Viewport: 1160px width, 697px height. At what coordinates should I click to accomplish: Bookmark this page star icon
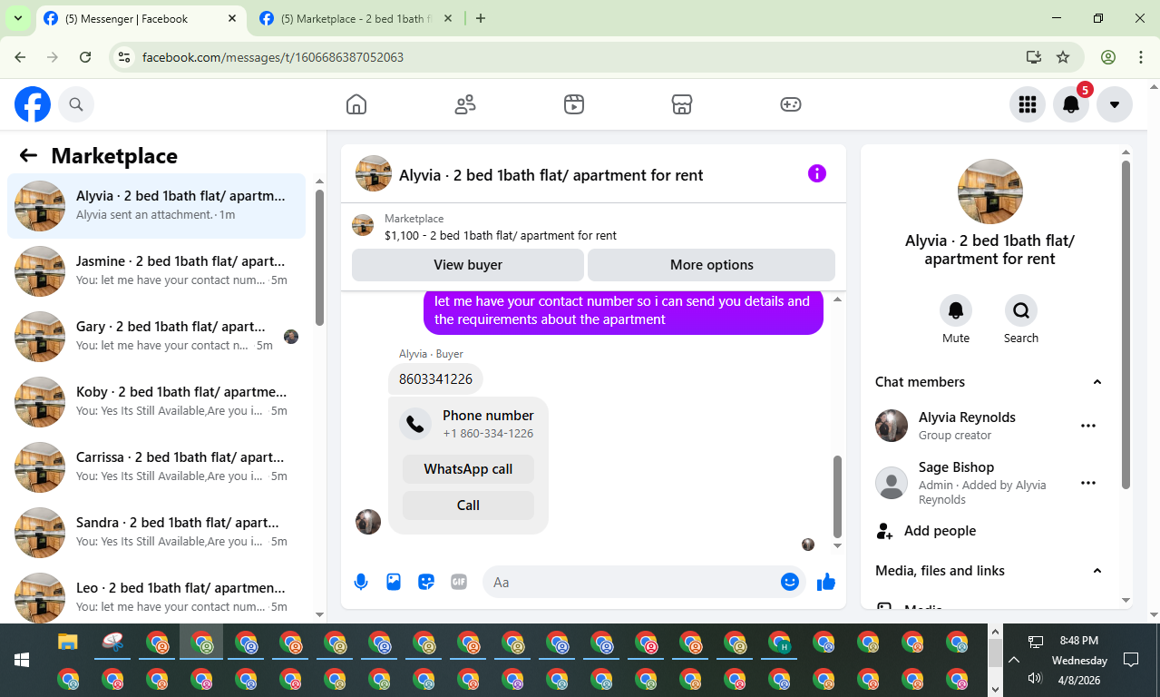tap(1063, 57)
